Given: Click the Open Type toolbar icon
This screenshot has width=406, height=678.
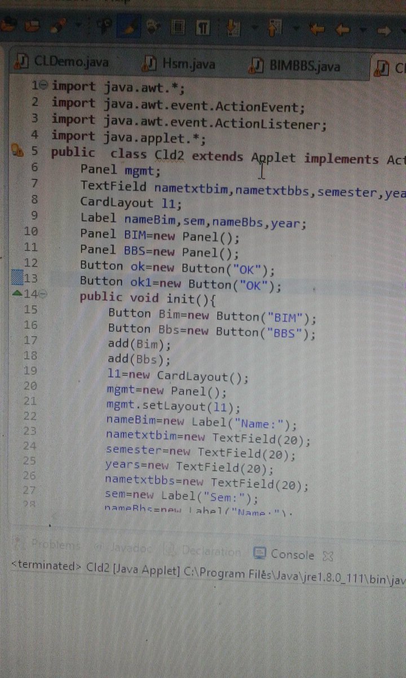Looking at the screenshot, I should 10,25.
